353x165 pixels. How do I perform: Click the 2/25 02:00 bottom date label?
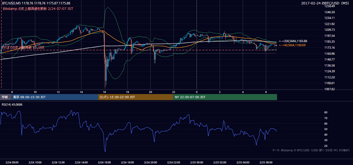pos(220,162)
